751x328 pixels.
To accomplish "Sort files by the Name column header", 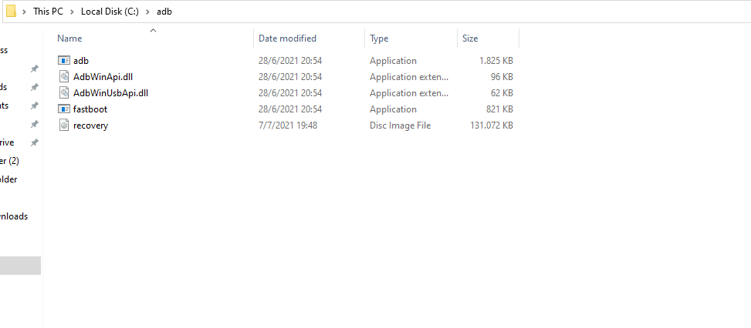I will [x=69, y=38].
